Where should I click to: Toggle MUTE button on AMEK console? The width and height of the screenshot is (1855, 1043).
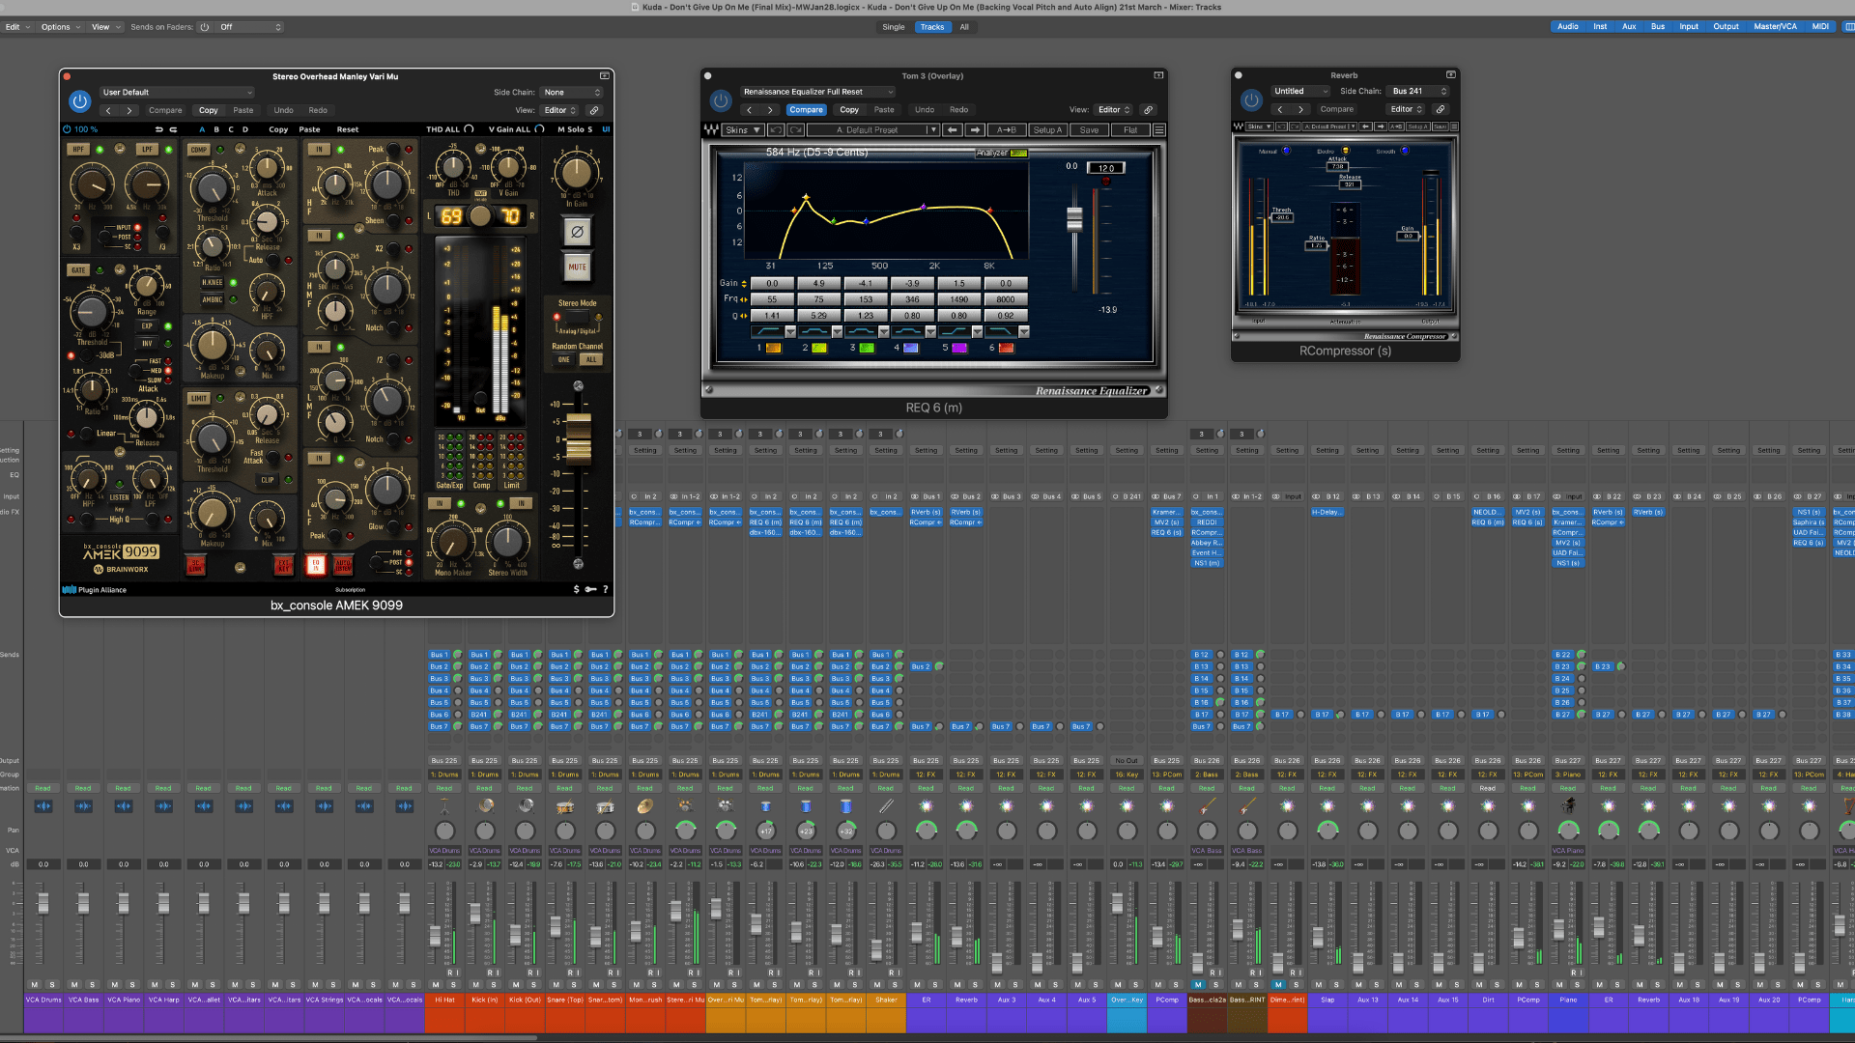(577, 267)
